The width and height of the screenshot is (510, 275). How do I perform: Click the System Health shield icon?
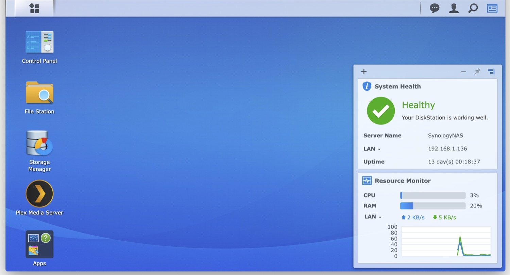point(367,86)
